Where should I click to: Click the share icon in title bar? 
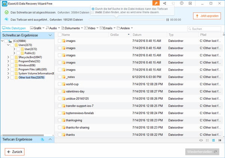(x=165, y=3)
